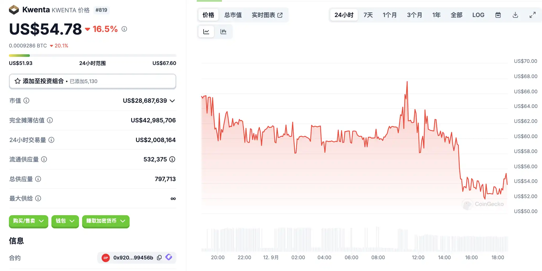542x271 pixels.
Task: Click info icon beside 24小时交易量
Action: pyautogui.click(x=51, y=140)
